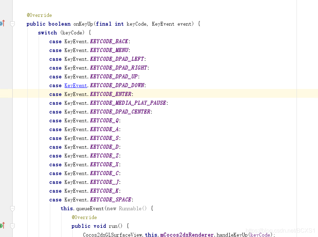Click the onKeyUp method name
The width and height of the screenshot is (318, 237).
tap(83, 24)
